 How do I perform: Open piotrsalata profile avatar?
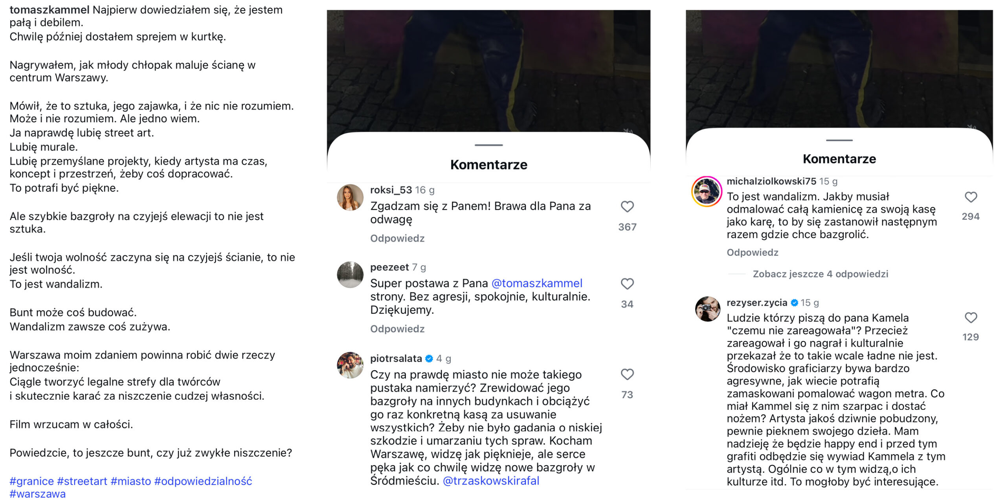coord(350,365)
